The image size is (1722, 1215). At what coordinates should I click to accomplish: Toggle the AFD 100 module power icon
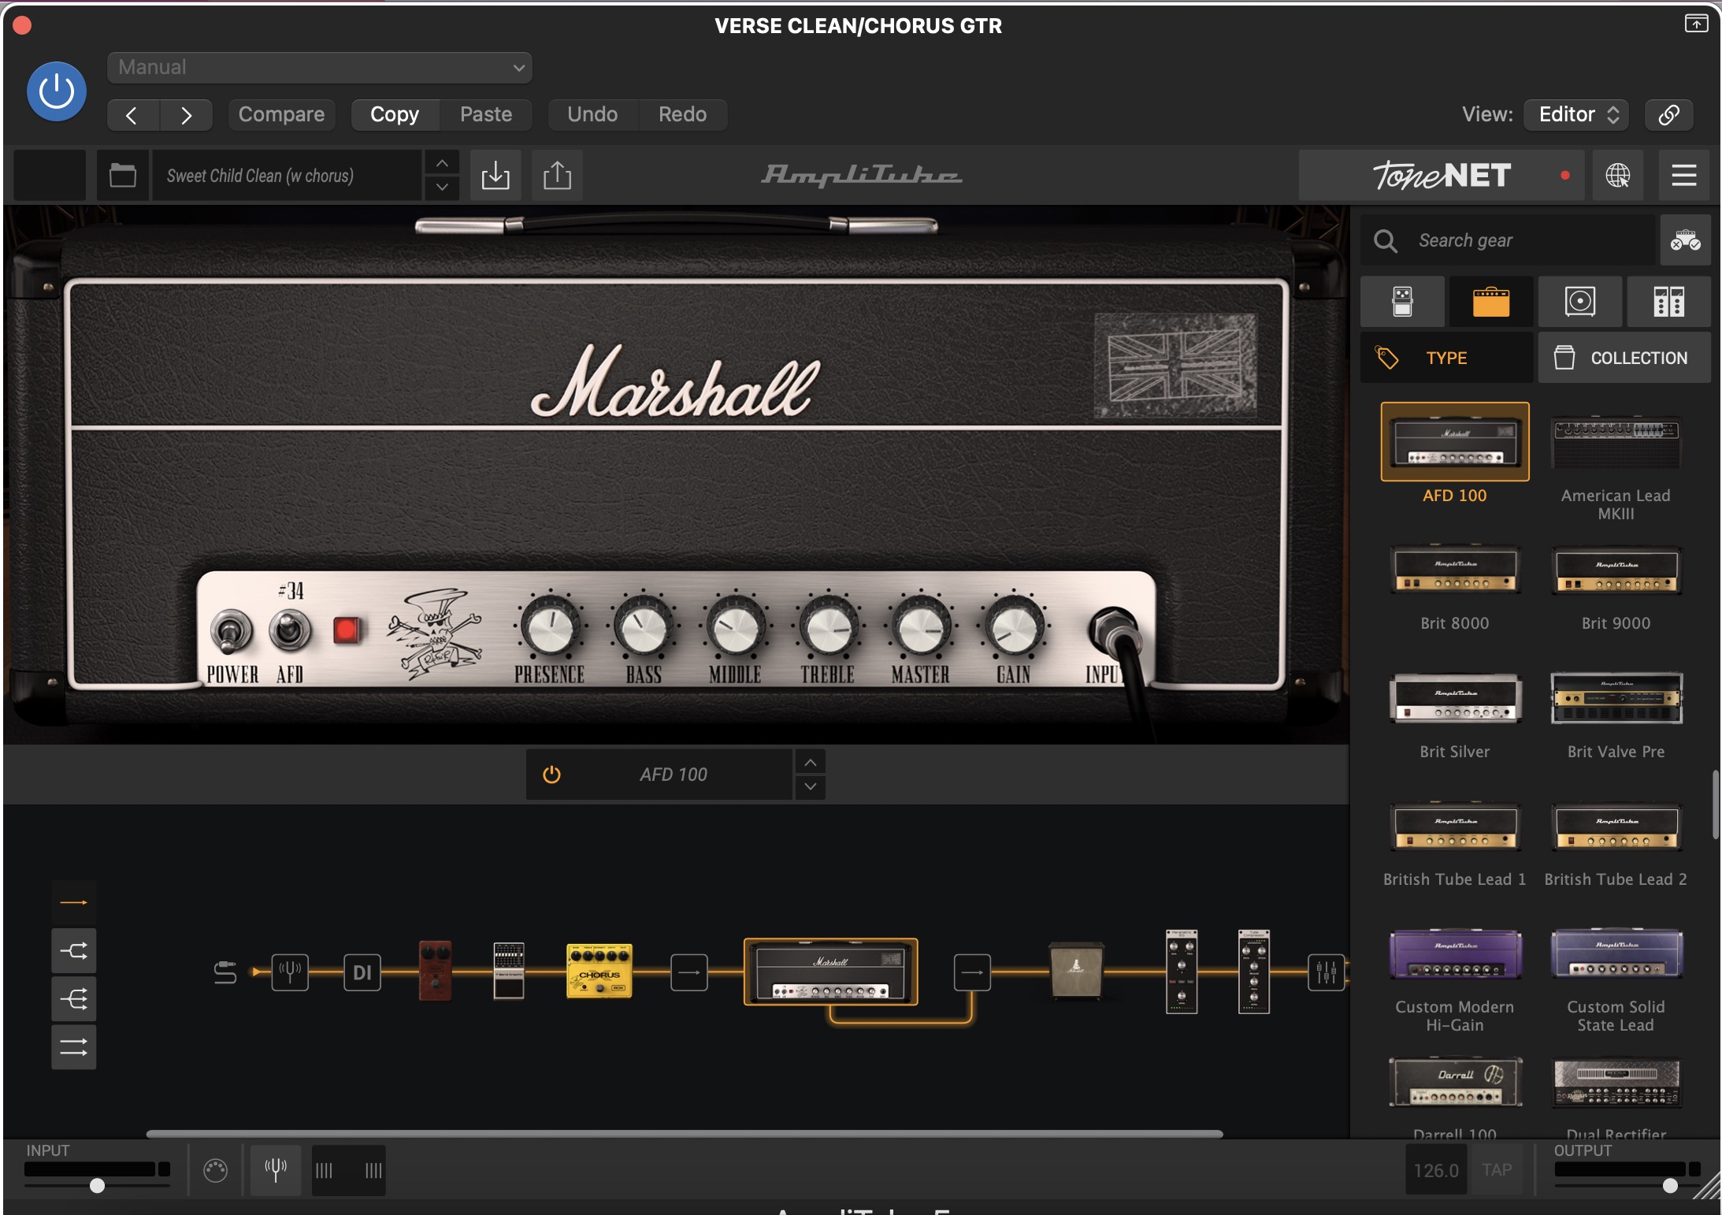pyautogui.click(x=551, y=775)
